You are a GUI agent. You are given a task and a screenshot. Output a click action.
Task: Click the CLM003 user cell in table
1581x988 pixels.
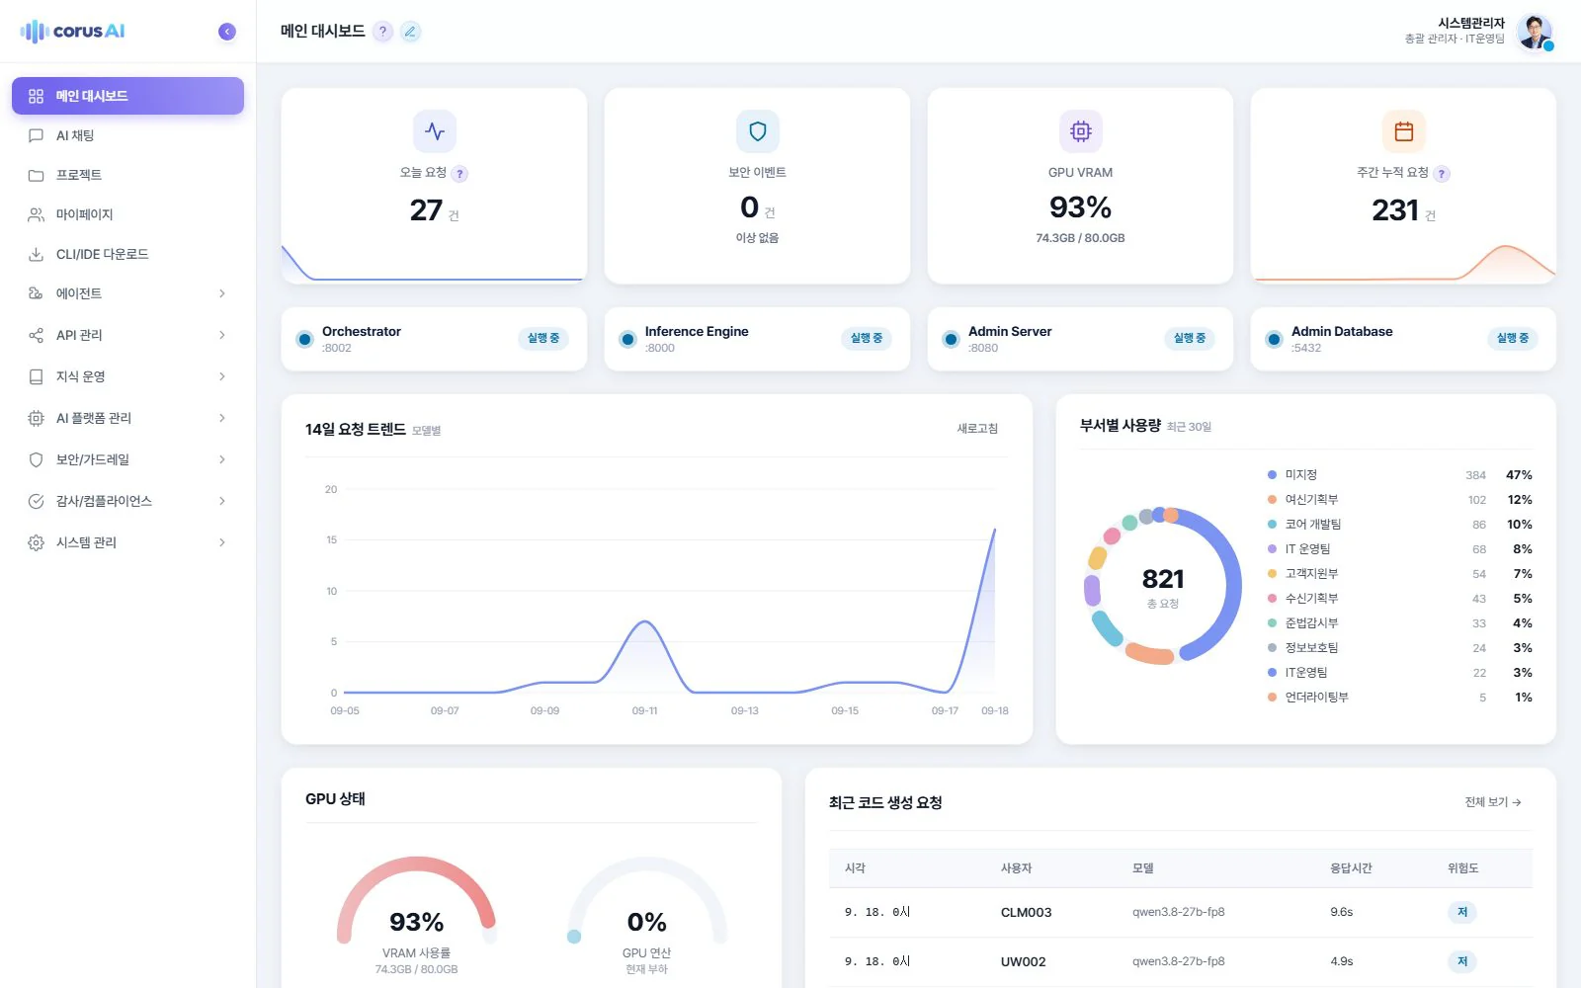[x=1026, y=912]
